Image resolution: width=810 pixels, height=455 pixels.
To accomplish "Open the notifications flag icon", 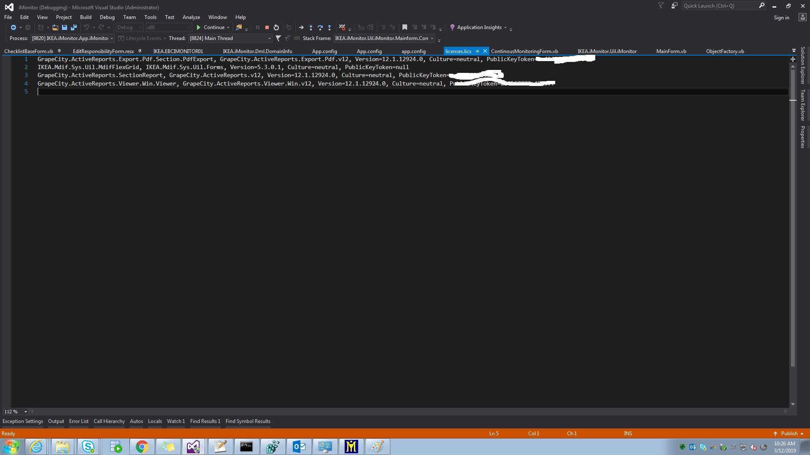I will click(x=661, y=6).
